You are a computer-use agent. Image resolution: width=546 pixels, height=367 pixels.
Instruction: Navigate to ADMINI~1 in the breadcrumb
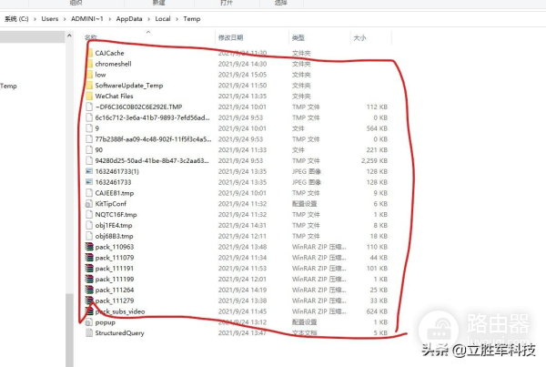click(87, 19)
